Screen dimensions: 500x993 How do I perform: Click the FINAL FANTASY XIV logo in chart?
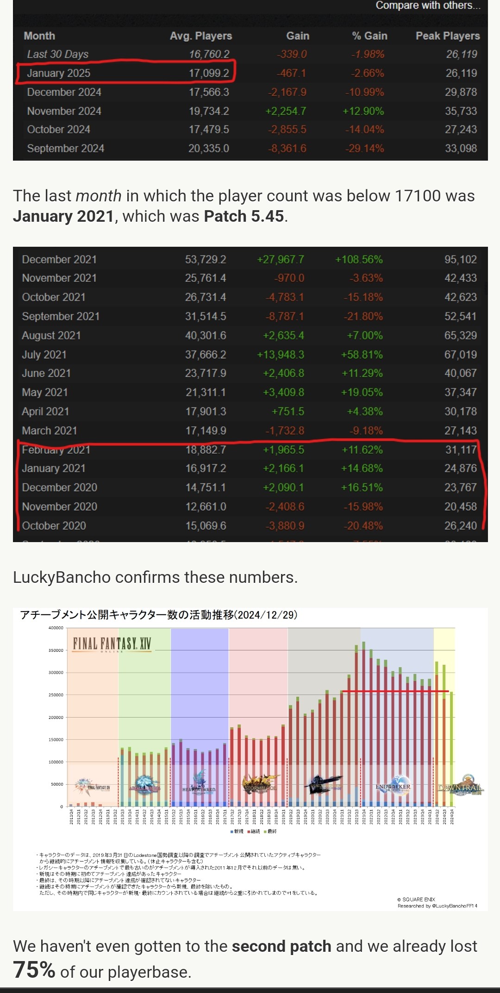click(112, 644)
